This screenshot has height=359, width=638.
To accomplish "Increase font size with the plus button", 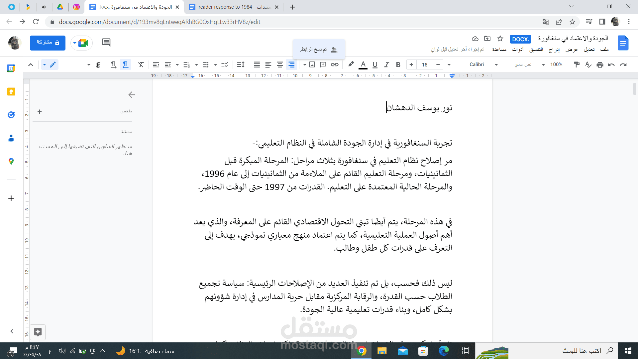I will point(411,64).
